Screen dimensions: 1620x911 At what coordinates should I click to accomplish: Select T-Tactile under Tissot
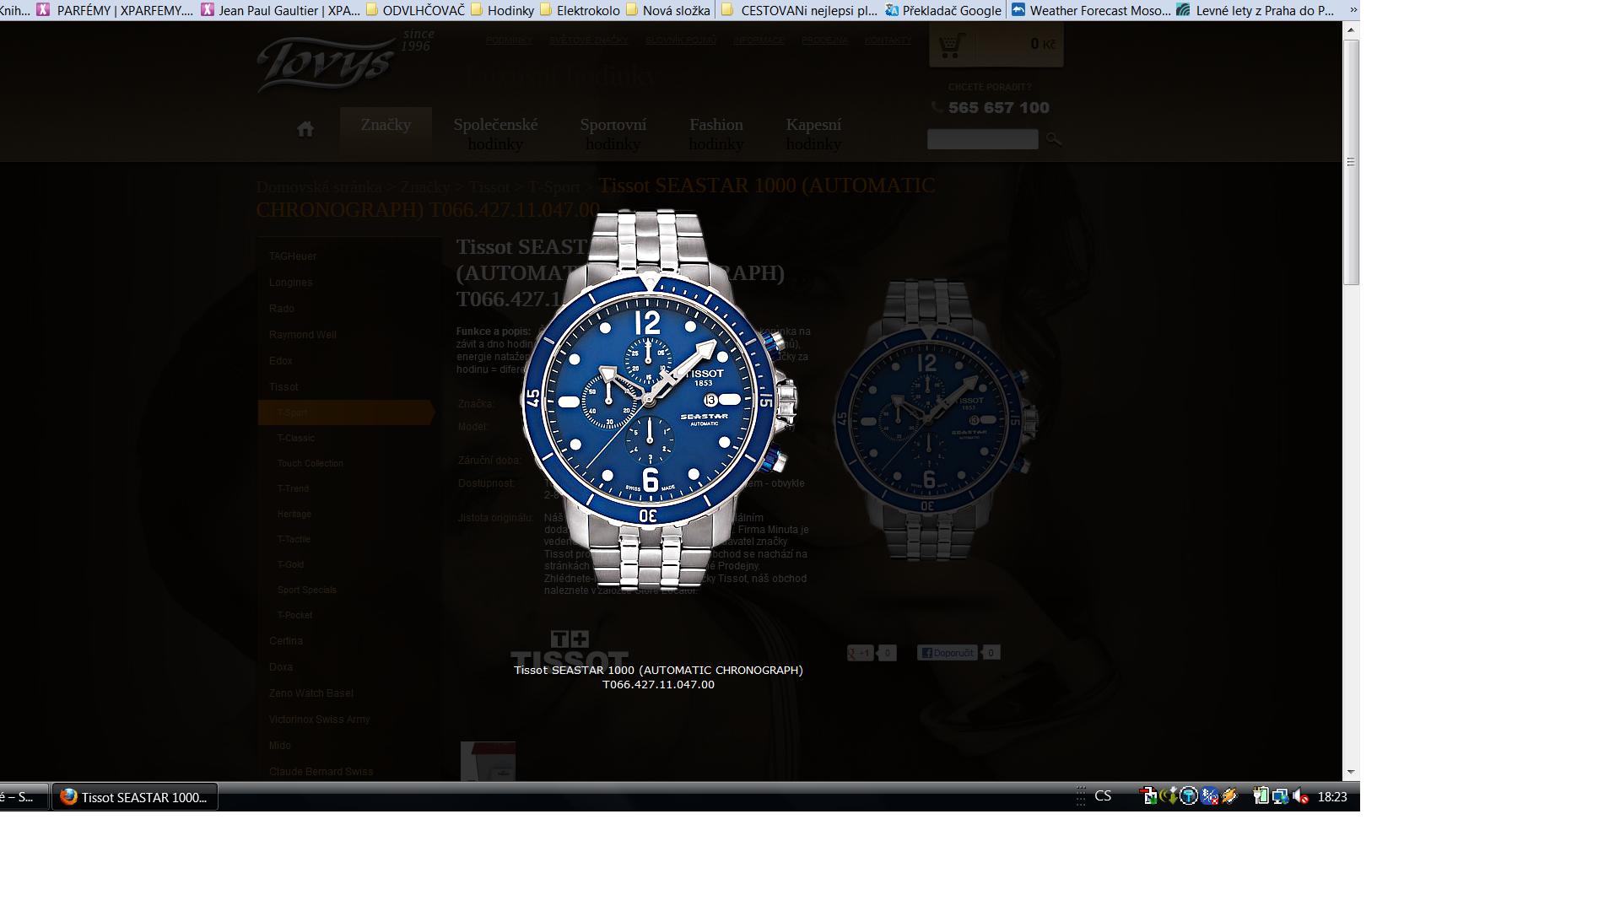click(x=294, y=540)
